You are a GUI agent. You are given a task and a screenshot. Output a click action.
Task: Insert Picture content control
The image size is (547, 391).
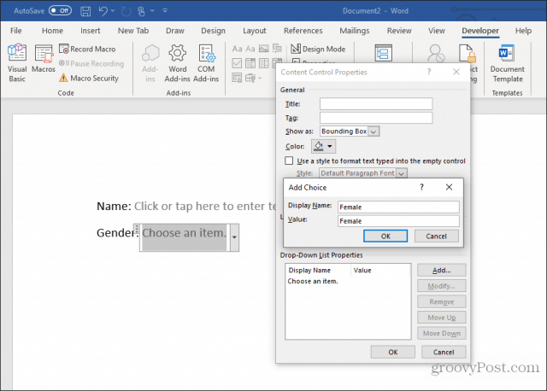pos(264,49)
